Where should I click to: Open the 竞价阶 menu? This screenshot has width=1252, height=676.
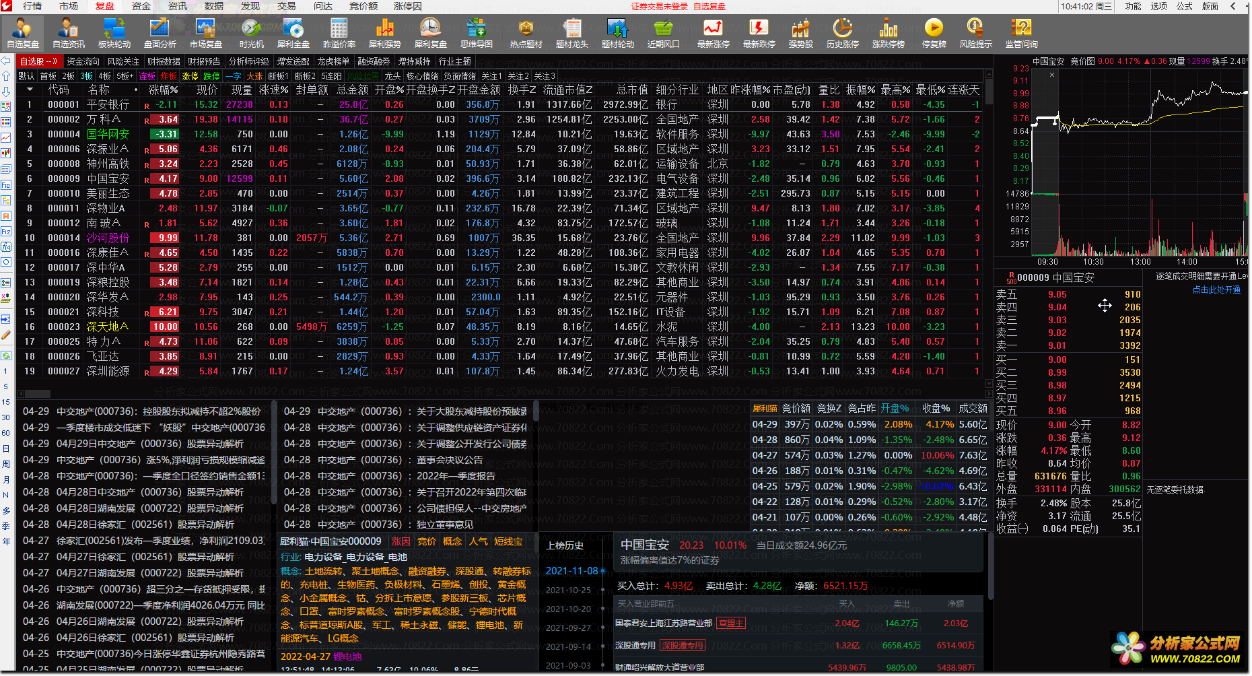(x=363, y=6)
